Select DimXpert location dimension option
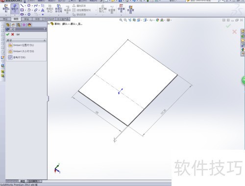The image size is (245, 186). pyautogui.click(x=21, y=45)
